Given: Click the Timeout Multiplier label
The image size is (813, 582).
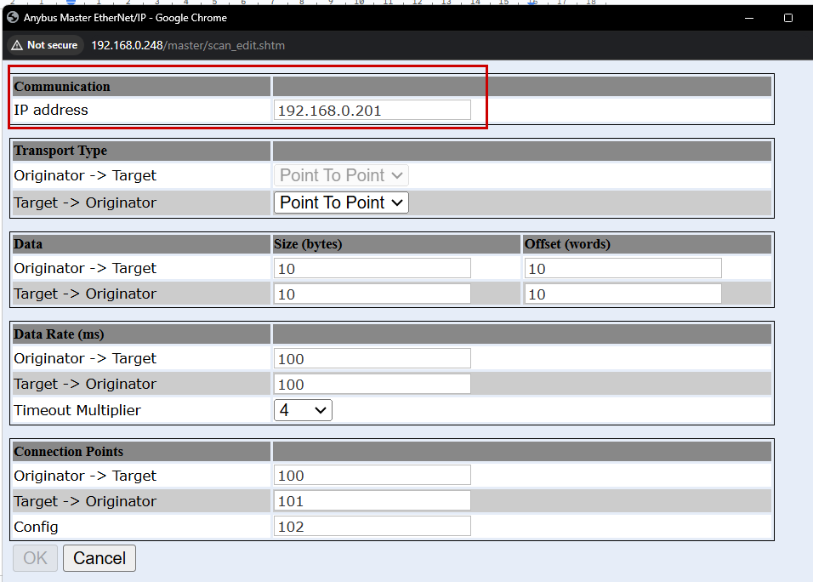Looking at the screenshot, I should click(x=77, y=410).
